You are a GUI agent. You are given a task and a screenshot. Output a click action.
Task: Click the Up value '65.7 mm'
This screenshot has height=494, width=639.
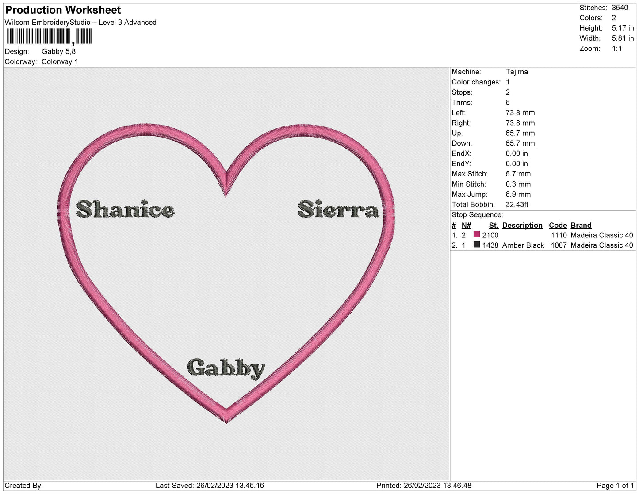[x=520, y=134]
